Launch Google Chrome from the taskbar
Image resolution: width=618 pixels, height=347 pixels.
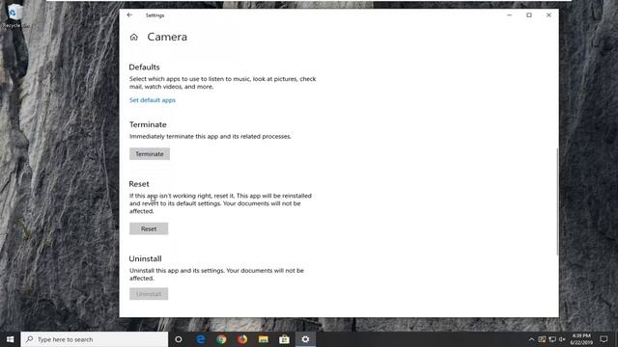pos(221,339)
